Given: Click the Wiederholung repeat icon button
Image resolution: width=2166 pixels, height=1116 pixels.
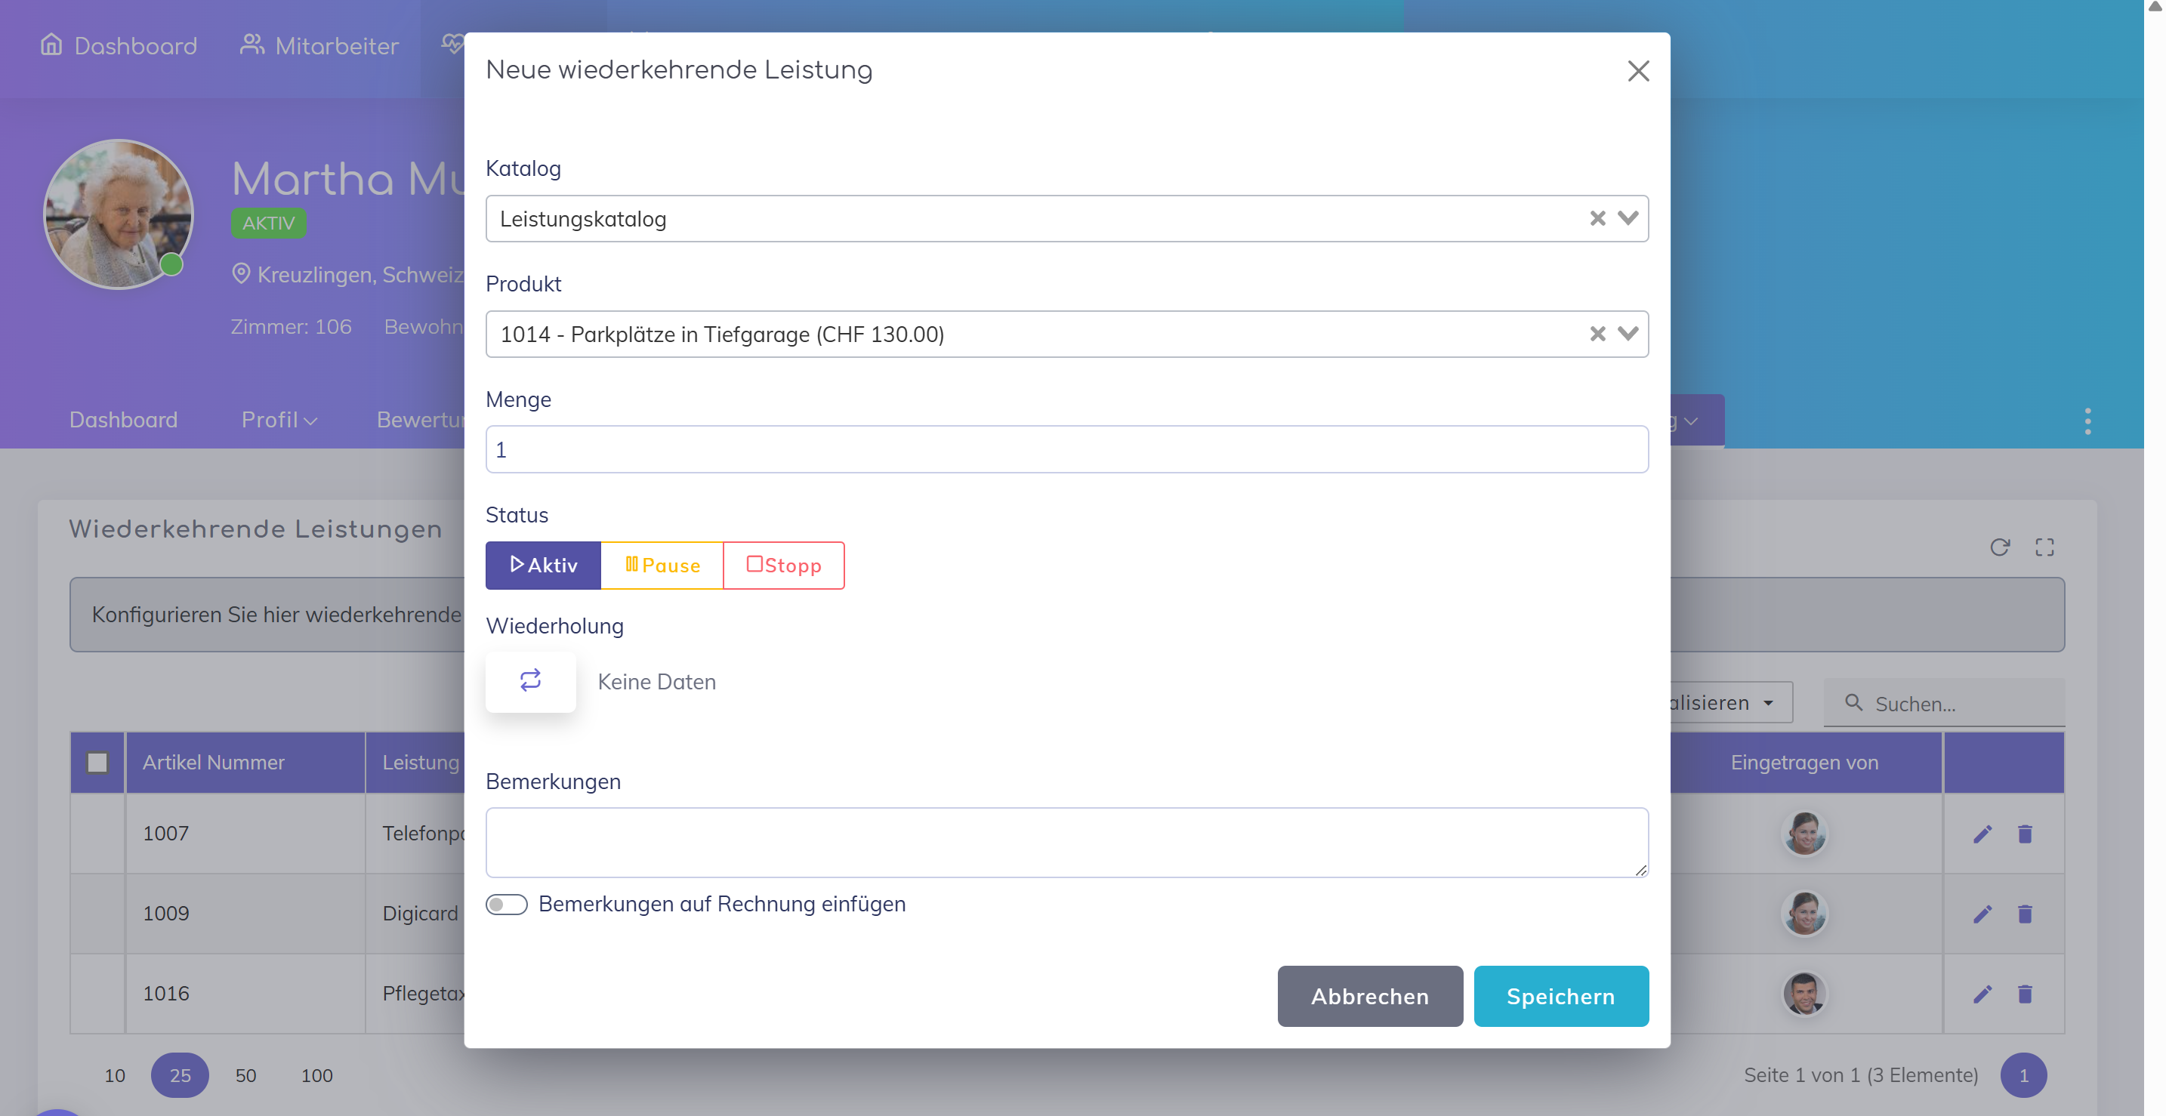Looking at the screenshot, I should click(x=529, y=680).
